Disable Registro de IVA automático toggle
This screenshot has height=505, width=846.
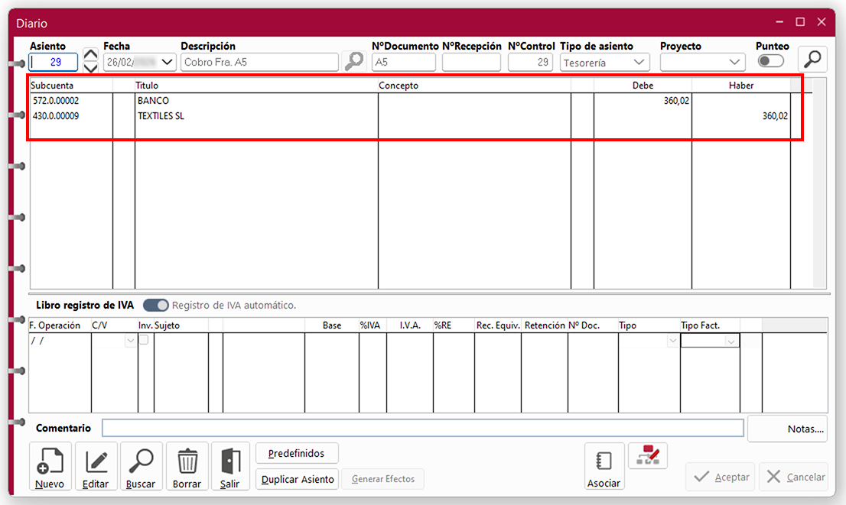[156, 305]
